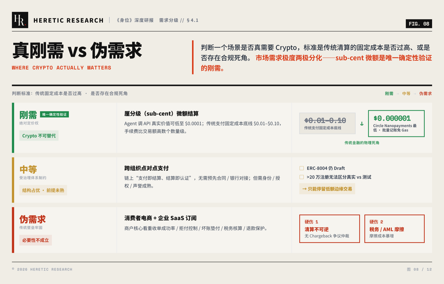This screenshot has height=284, width=444.
Task: Click the 跨组织点对点支付 heading
Action: pyautogui.click(x=146, y=168)
